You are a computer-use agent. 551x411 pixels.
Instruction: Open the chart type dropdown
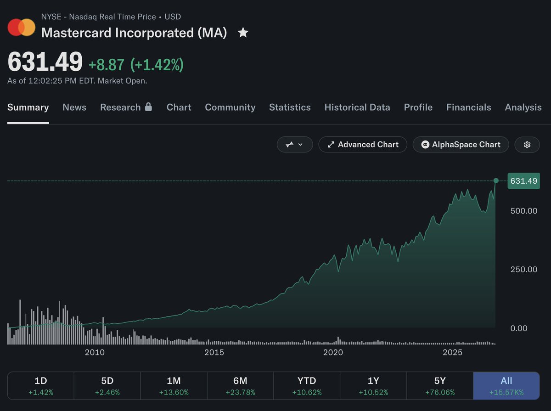point(295,144)
